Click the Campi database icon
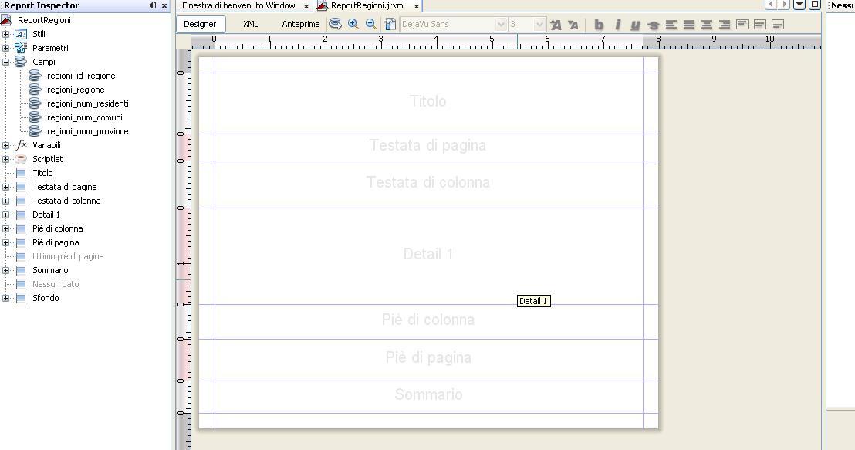 point(21,62)
